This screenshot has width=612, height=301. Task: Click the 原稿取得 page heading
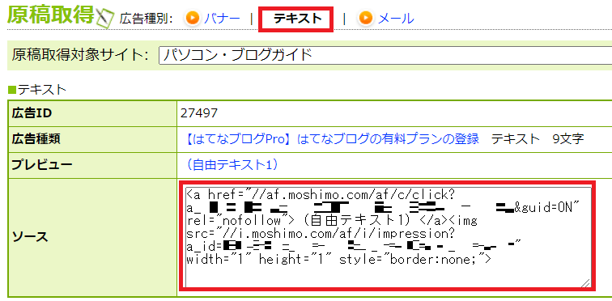click(51, 15)
